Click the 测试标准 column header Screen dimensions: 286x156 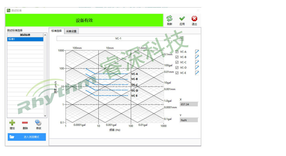(x=25, y=35)
